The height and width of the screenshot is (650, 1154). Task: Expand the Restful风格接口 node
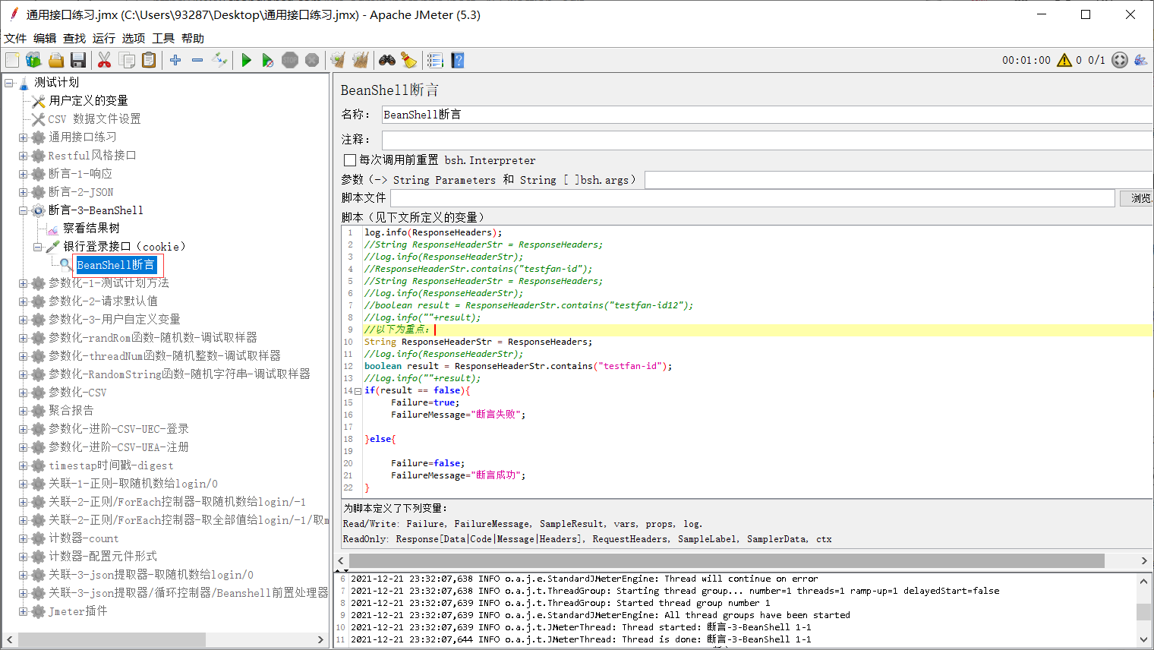coord(23,156)
